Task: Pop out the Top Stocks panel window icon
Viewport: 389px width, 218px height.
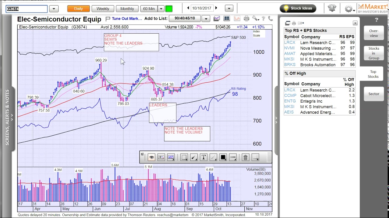Action: tap(287, 23)
